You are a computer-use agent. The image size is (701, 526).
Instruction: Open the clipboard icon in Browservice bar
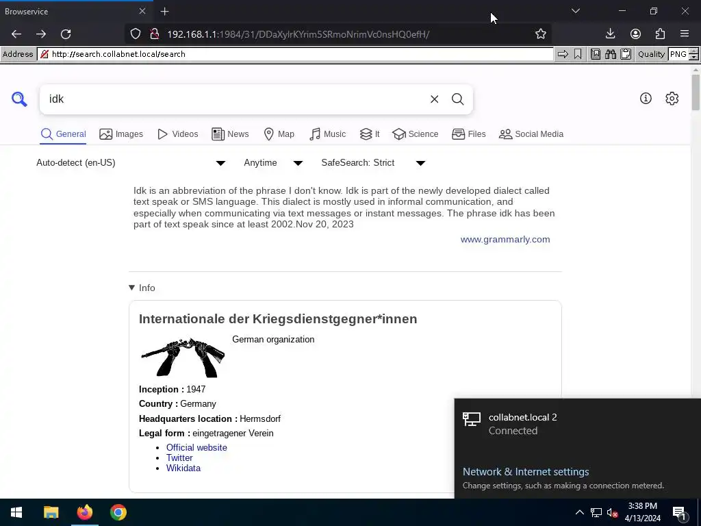click(x=626, y=54)
